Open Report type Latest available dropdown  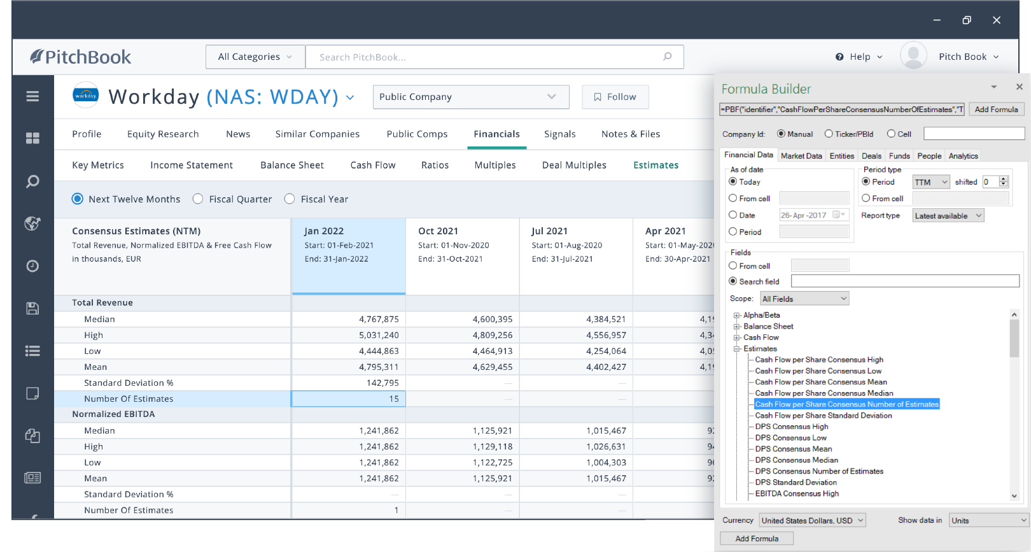[948, 216]
